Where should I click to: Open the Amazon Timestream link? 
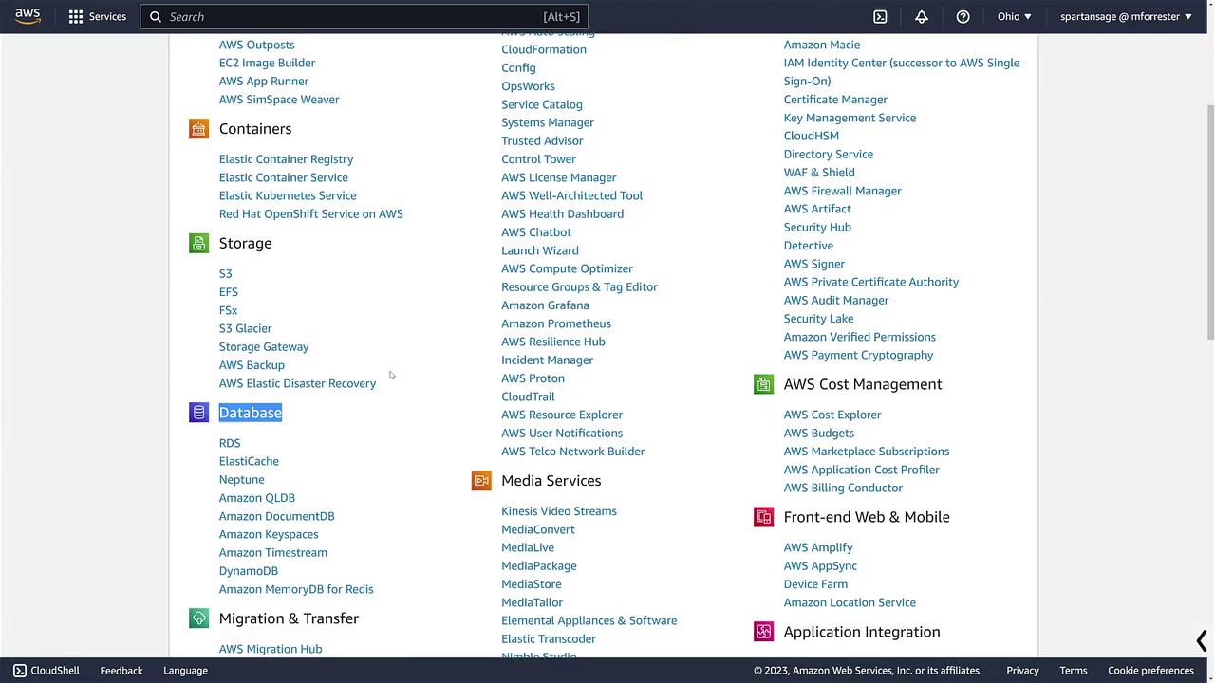(273, 553)
